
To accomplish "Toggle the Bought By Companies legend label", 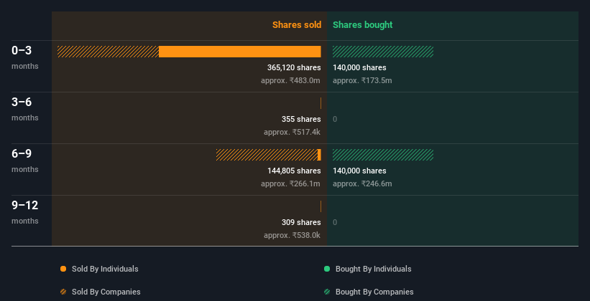I will (x=374, y=292).
